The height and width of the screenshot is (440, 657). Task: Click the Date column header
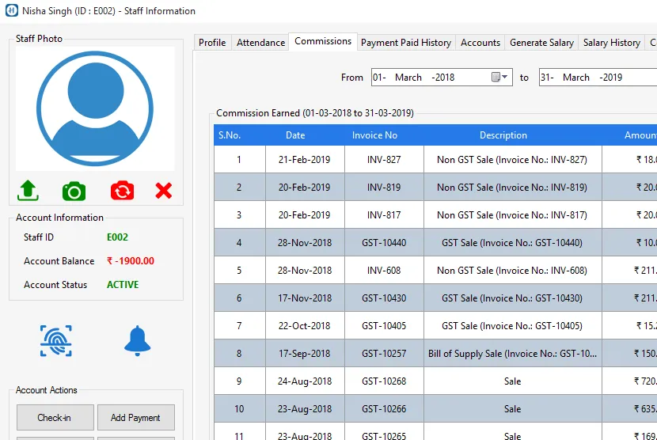click(x=295, y=135)
